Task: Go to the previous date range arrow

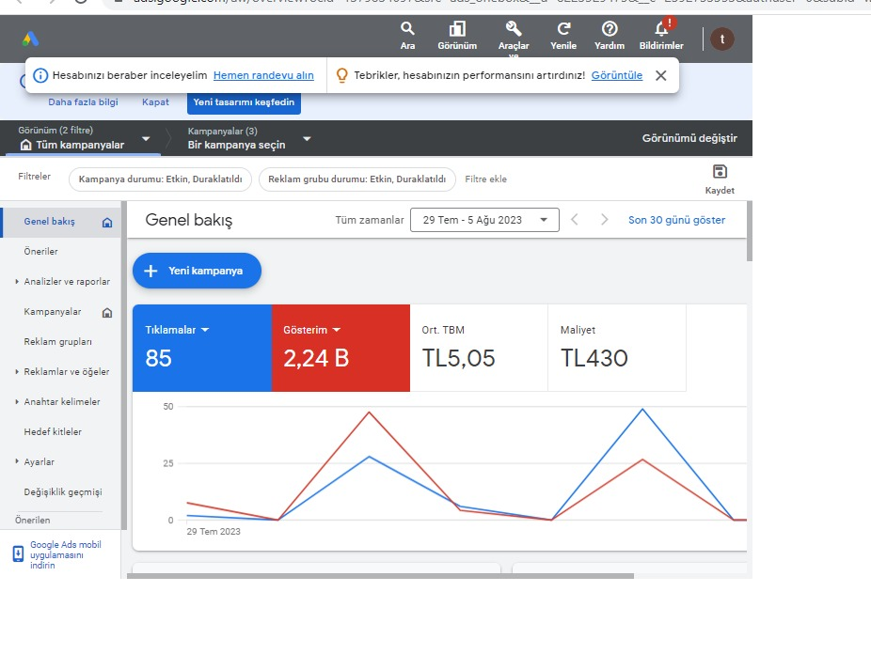Action: pyautogui.click(x=575, y=220)
